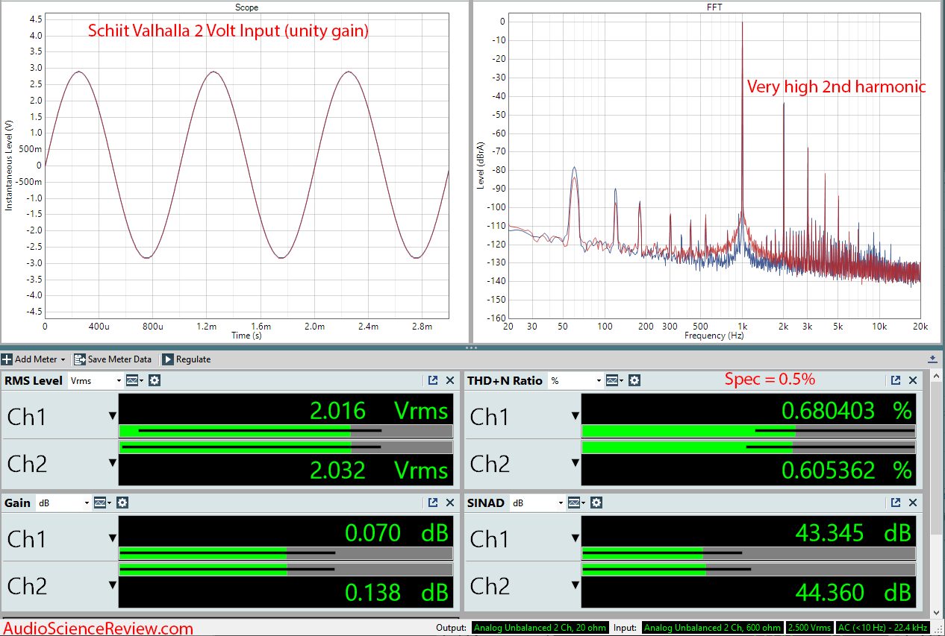Pop out the SINAD meter
Image resolution: width=945 pixels, height=636 pixels.
tap(896, 503)
